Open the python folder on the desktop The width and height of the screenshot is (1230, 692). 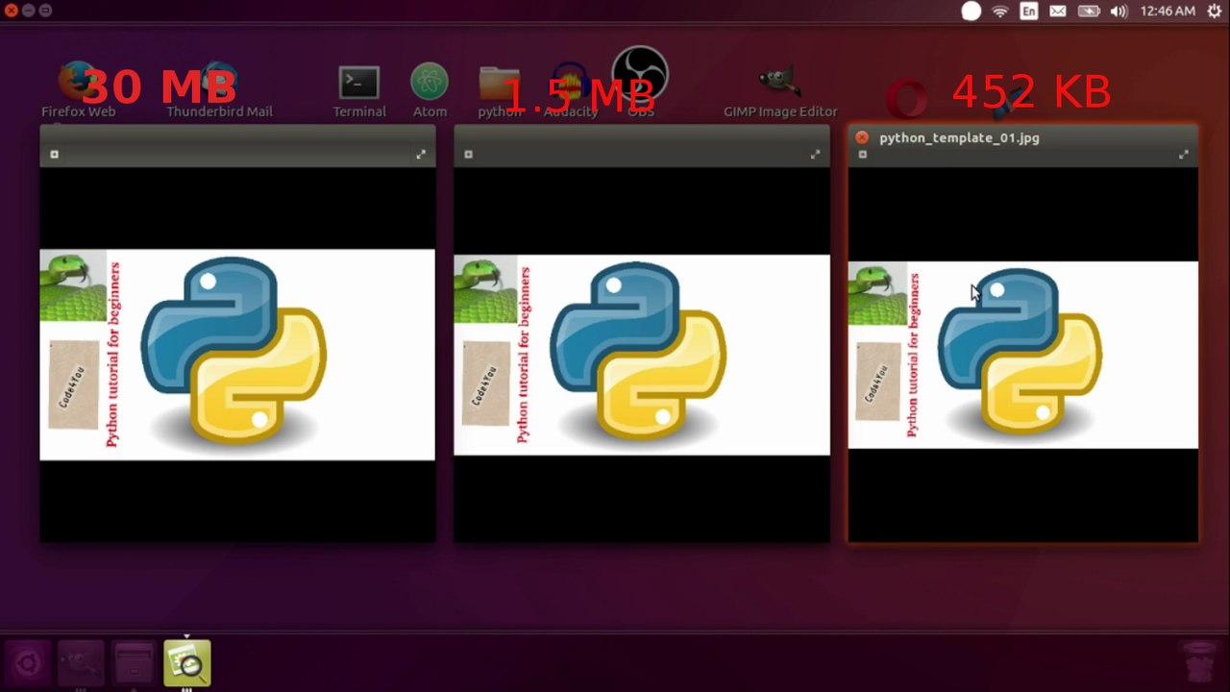tap(500, 84)
